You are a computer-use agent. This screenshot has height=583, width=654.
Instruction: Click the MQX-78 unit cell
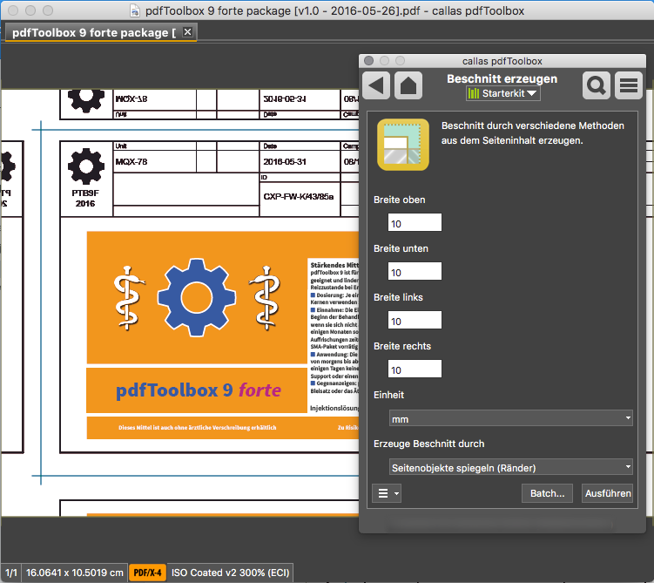pyautogui.click(x=131, y=161)
